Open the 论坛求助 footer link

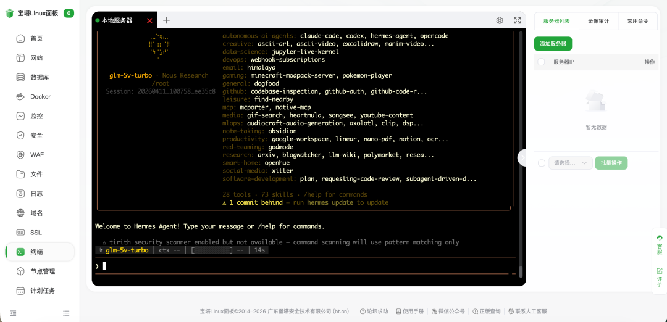[x=374, y=312]
